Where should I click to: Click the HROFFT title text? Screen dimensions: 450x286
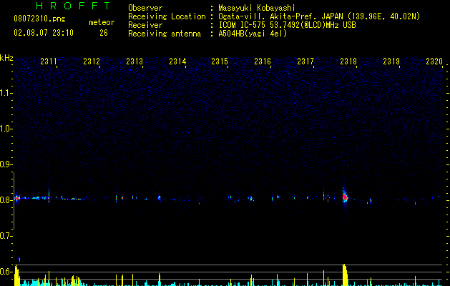click(74, 6)
